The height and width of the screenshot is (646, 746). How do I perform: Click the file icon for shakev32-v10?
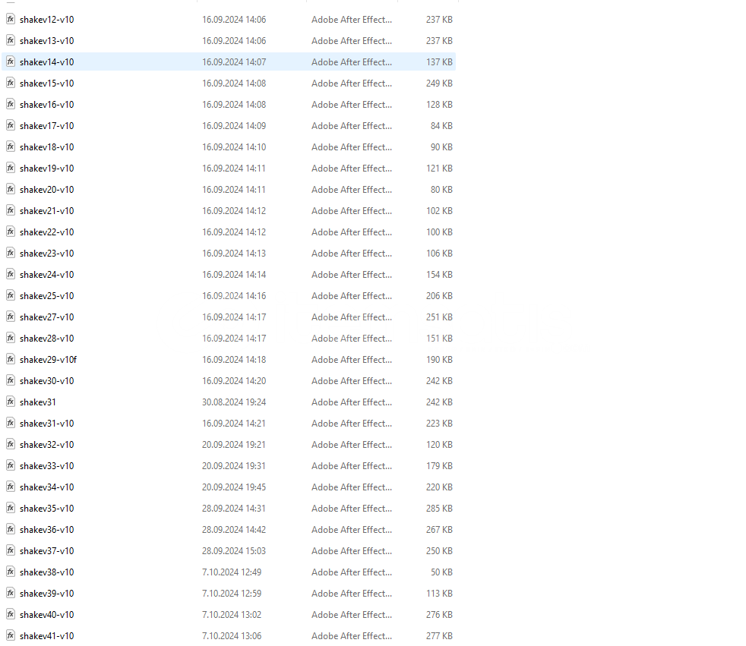(11, 444)
